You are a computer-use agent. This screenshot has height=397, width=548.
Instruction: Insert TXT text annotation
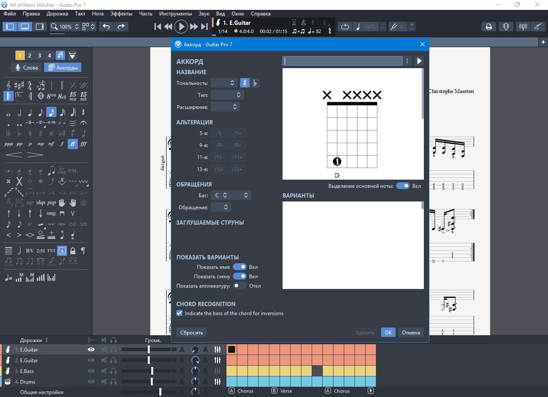pyautogui.click(x=51, y=250)
